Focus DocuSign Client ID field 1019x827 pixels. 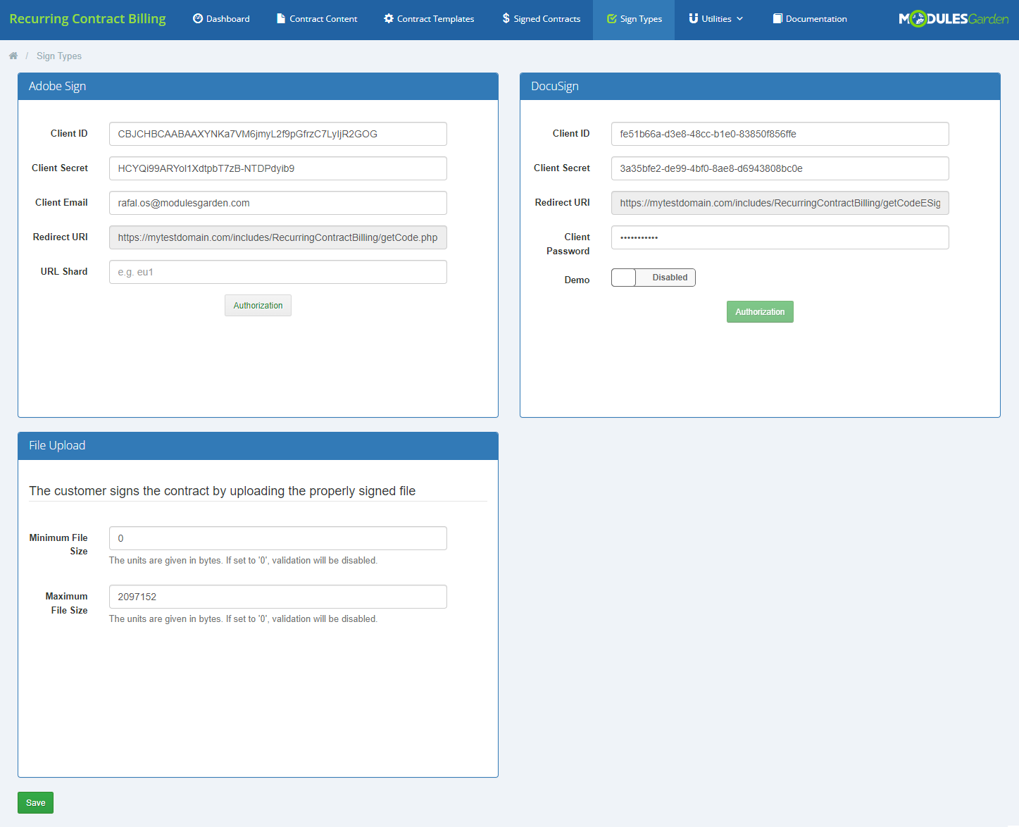[780, 134]
